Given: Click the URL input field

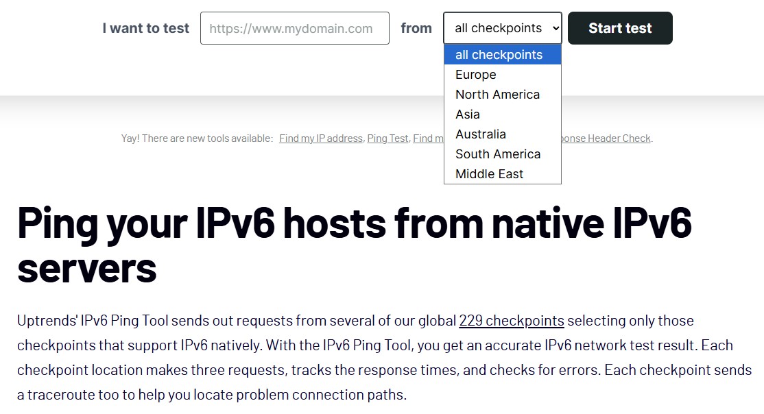Looking at the screenshot, I should [x=294, y=28].
